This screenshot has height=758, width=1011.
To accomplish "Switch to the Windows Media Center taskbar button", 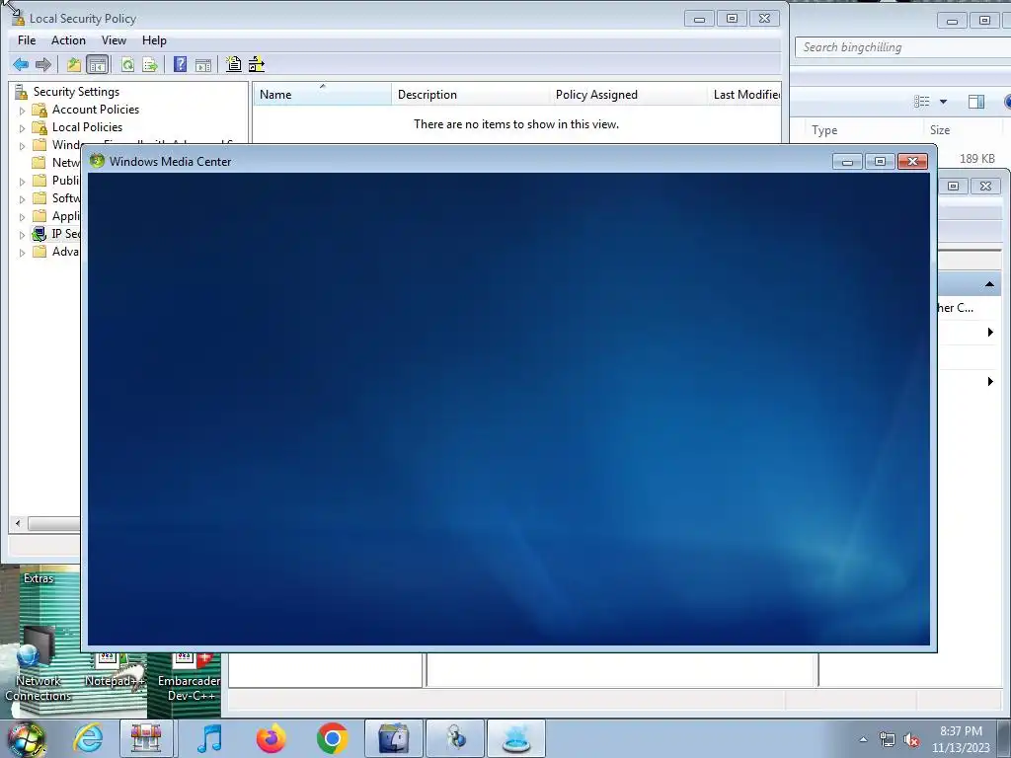I will [x=516, y=738].
